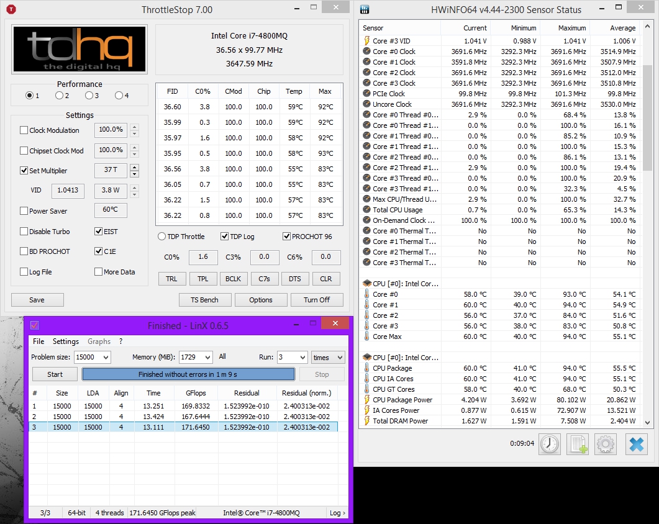Launch TS Bench

click(x=205, y=300)
